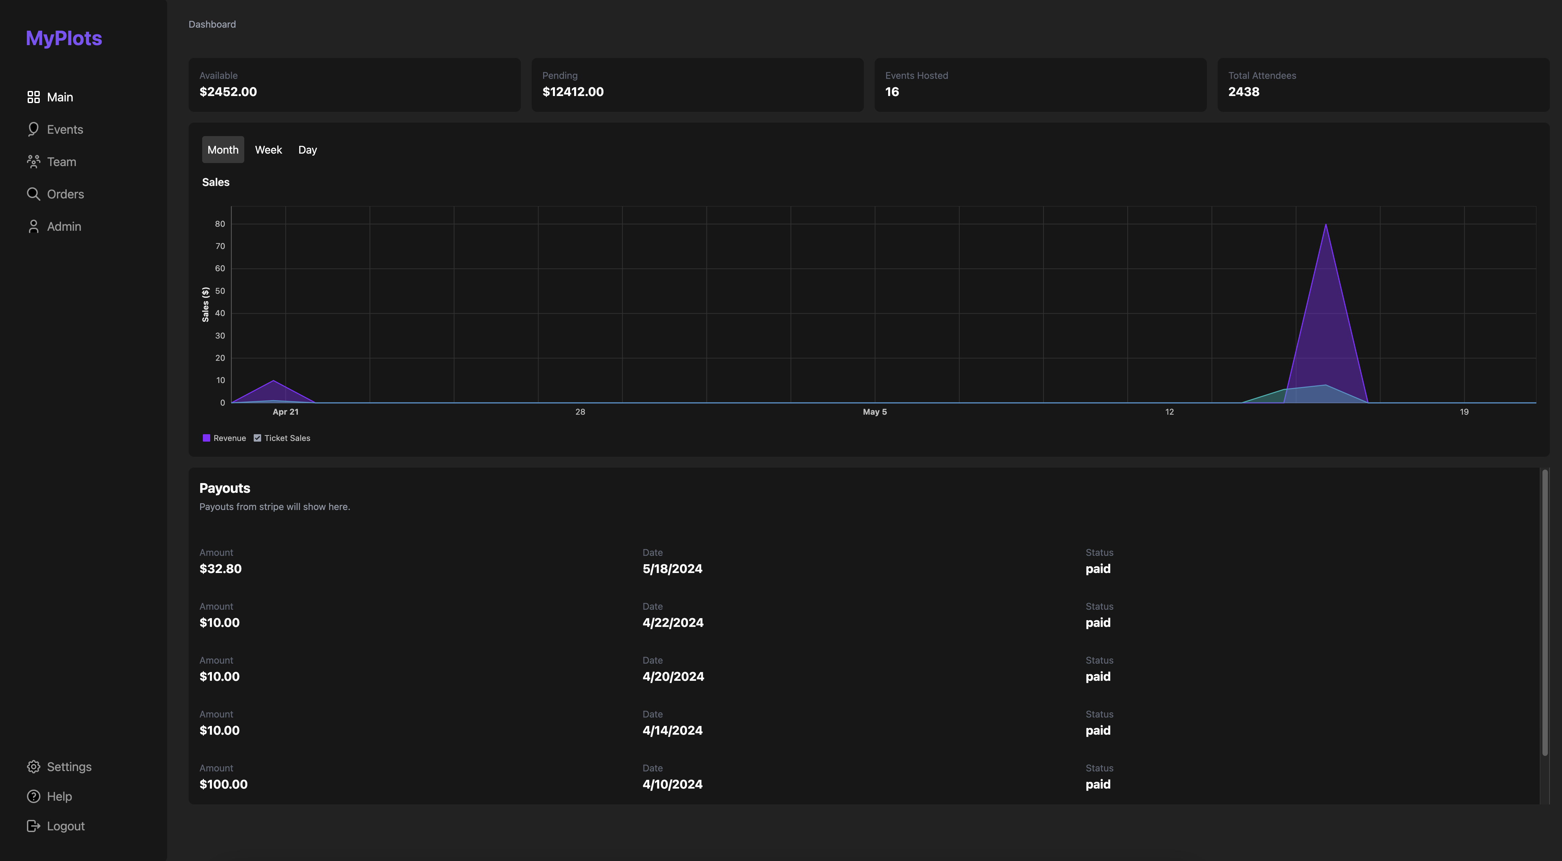
Task: Click the Payouts heading
Action: [x=225, y=488]
